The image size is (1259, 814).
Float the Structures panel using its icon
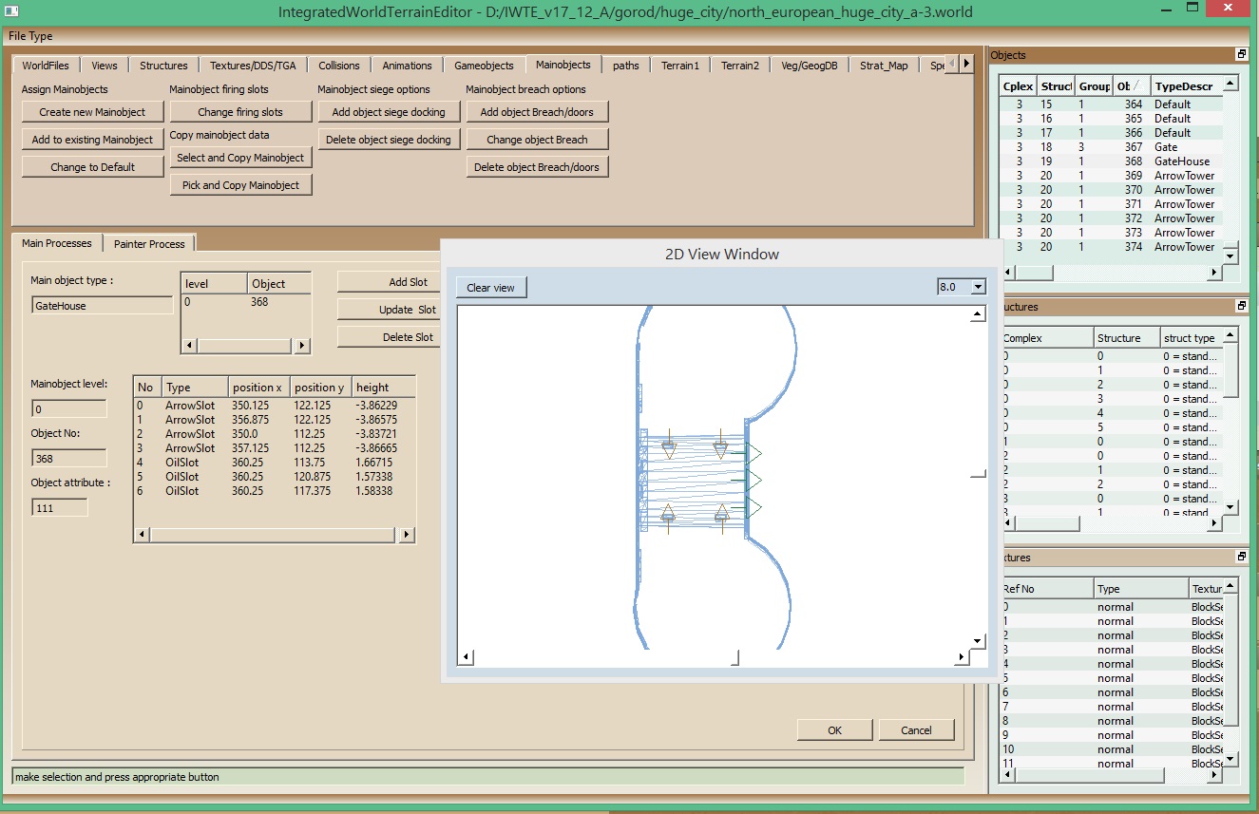click(x=1241, y=307)
